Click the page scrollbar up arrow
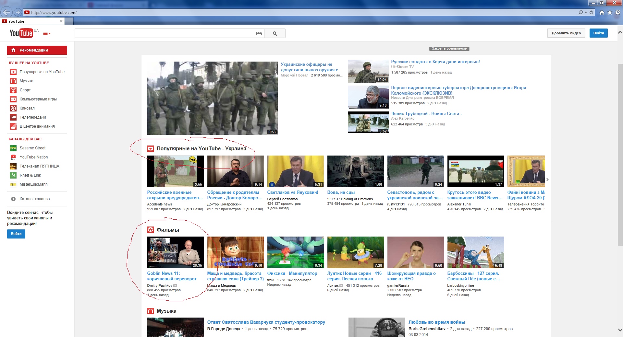This screenshot has width=623, height=337. [620, 32]
